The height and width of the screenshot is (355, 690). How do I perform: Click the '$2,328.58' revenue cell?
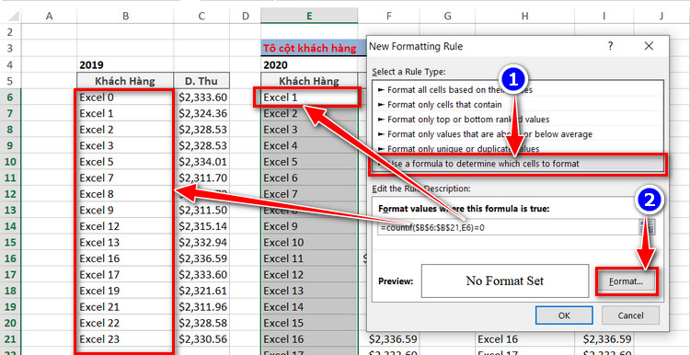(201, 323)
